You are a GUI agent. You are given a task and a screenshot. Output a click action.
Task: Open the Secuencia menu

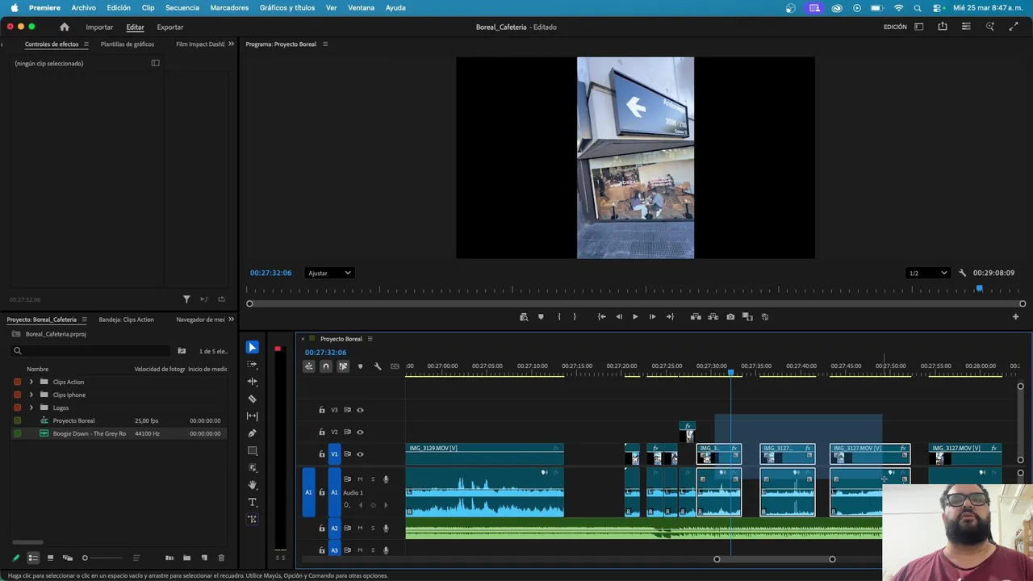pos(182,7)
